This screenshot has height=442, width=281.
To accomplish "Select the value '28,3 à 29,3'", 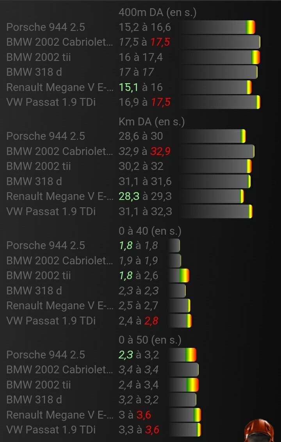I will [x=145, y=197].
